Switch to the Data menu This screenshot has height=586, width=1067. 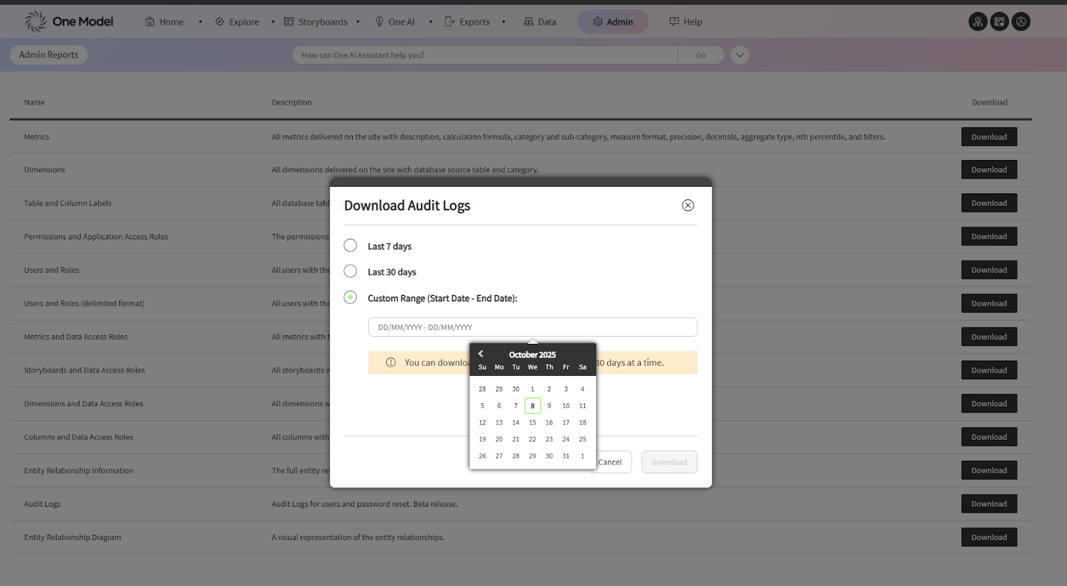tap(540, 22)
